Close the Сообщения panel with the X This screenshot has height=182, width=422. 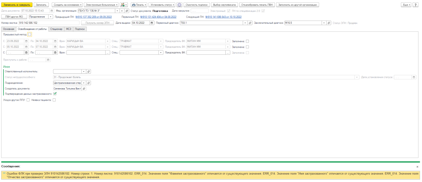(417, 167)
